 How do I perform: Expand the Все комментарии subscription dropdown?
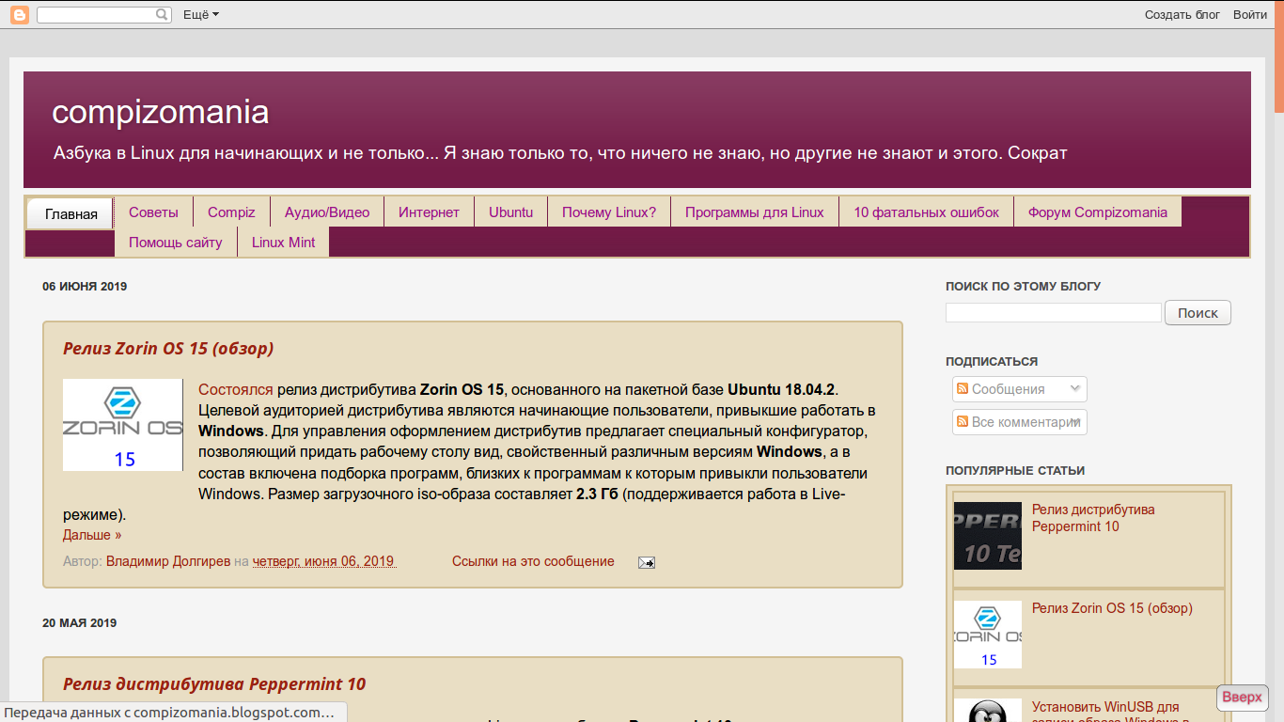(1075, 422)
